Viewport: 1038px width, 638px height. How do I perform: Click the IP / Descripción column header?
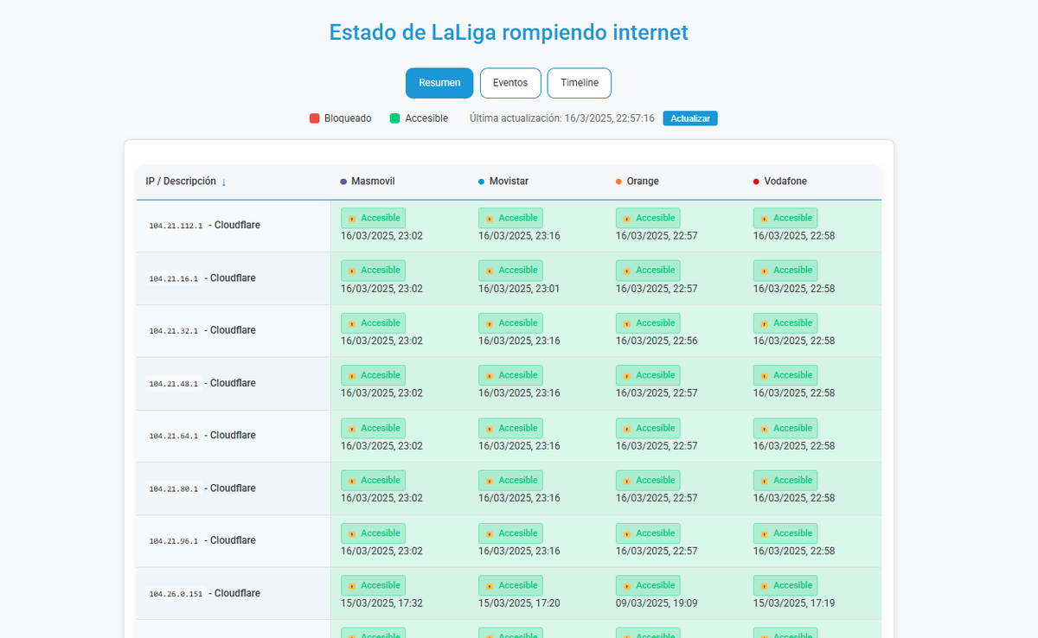pyautogui.click(x=182, y=181)
